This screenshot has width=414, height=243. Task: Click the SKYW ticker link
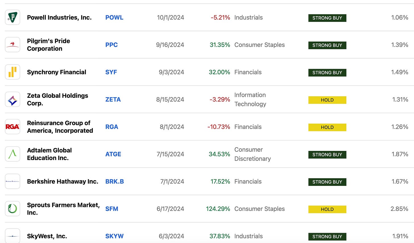coord(114,236)
